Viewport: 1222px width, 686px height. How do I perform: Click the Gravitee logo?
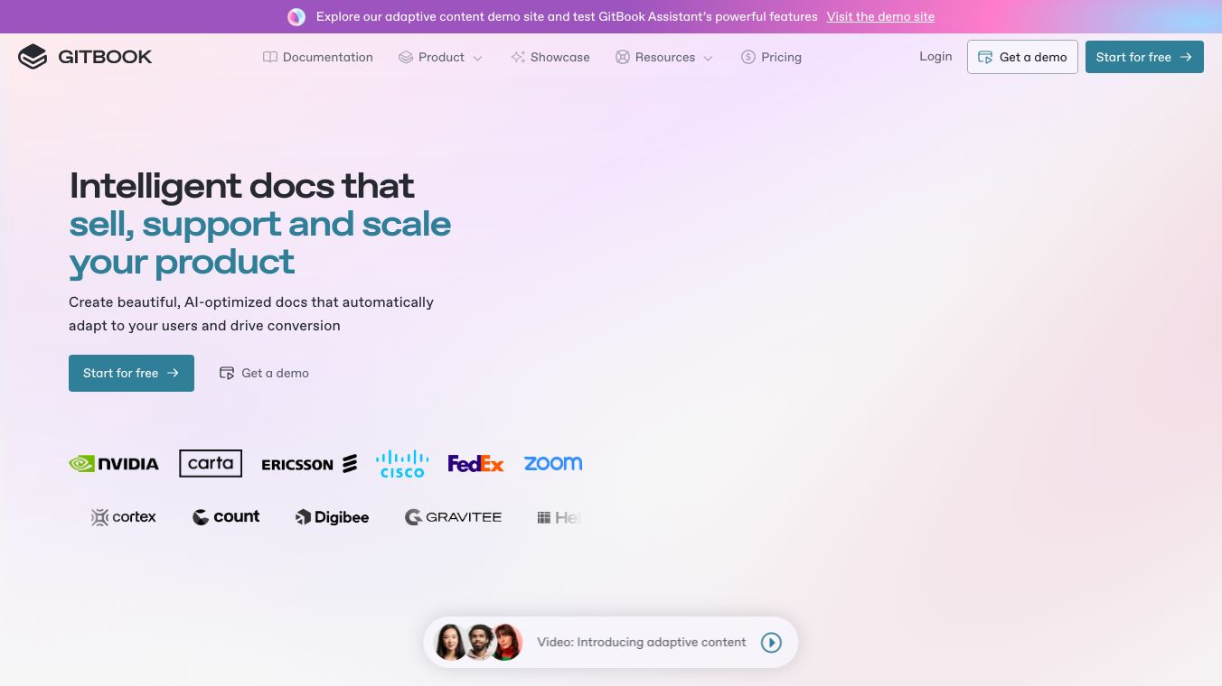(x=453, y=517)
